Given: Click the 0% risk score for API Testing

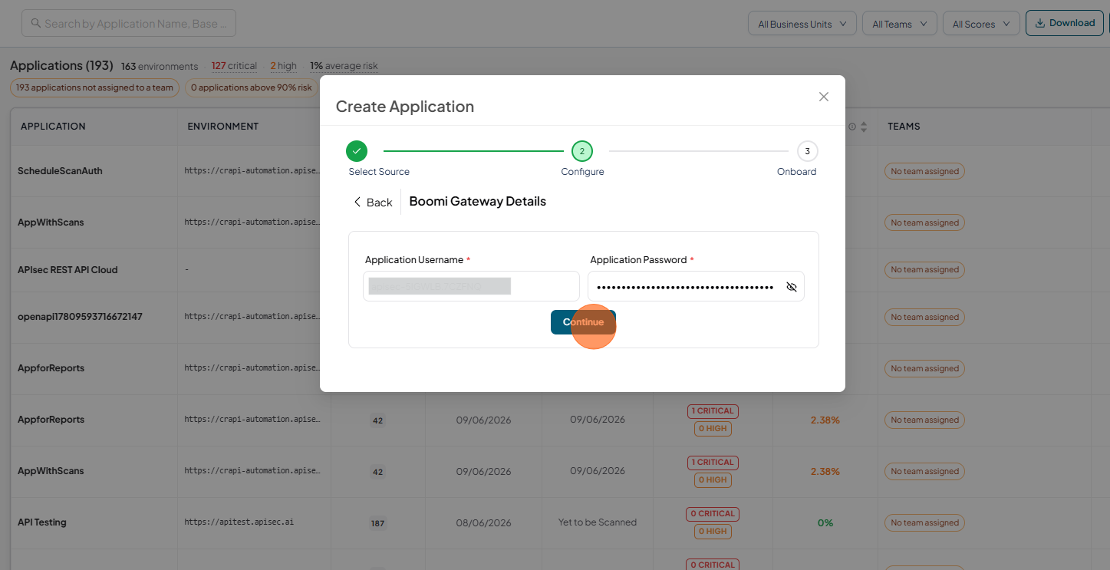Looking at the screenshot, I should point(825,522).
